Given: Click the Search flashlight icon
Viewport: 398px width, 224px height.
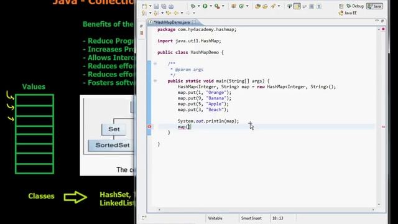Looking at the screenshot, I should point(273,6).
